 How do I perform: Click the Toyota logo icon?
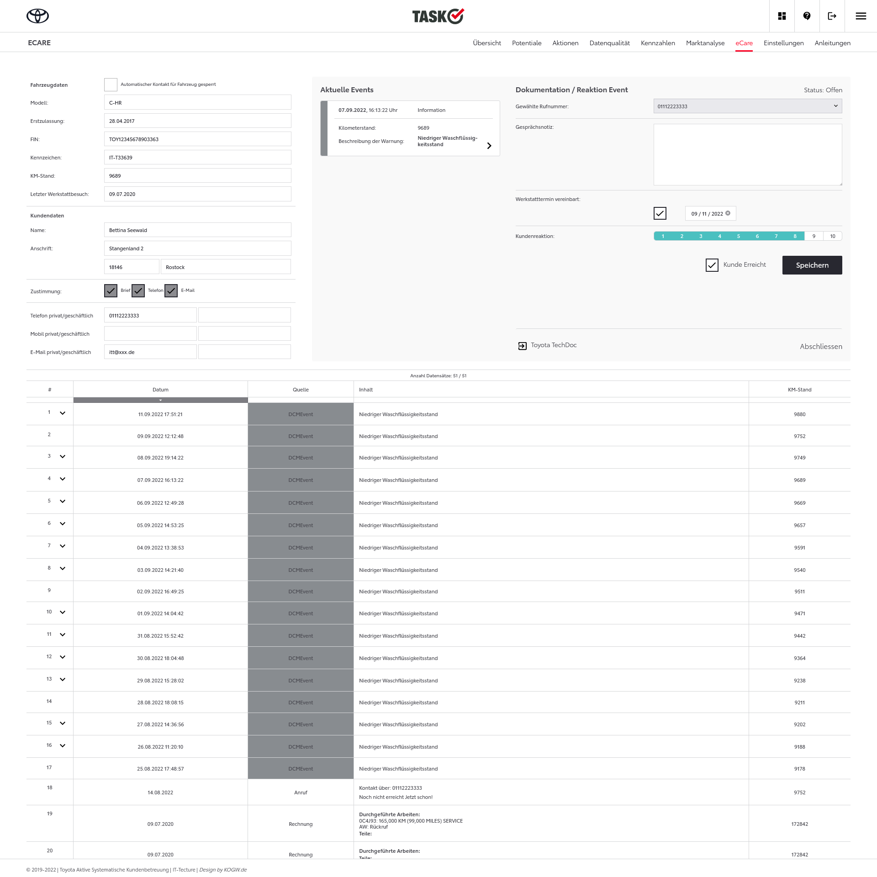point(37,16)
